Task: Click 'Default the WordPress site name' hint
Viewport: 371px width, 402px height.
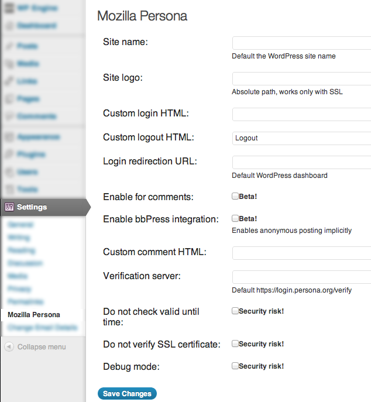Action: (x=284, y=56)
